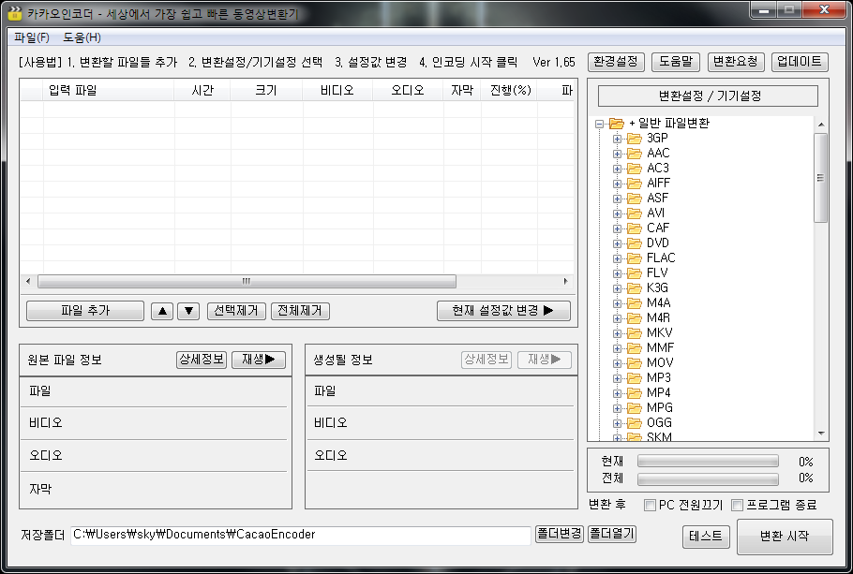
Task: Click the 테스트 button
Action: pyautogui.click(x=706, y=537)
